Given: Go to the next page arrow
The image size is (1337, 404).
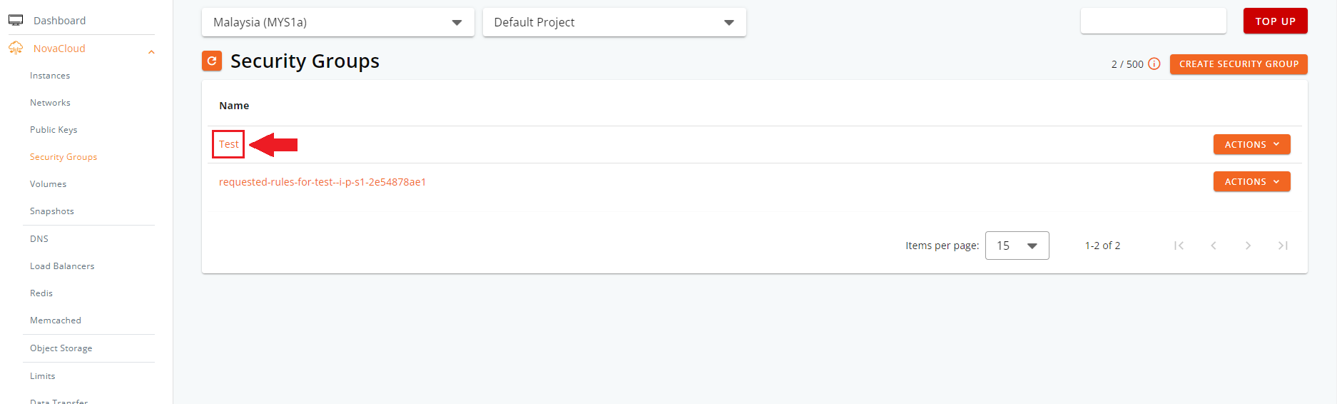Looking at the screenshot, I should pyautogui.click(x=1248, y=246).
